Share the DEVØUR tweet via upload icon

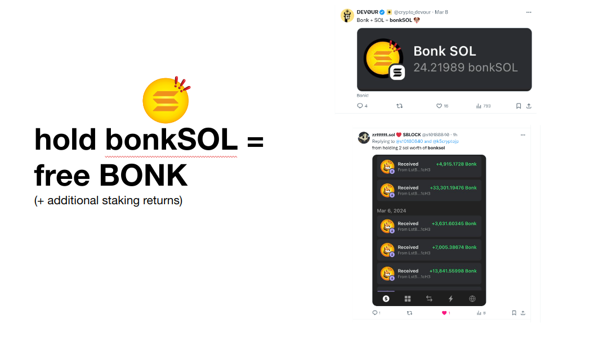point(529,106)
